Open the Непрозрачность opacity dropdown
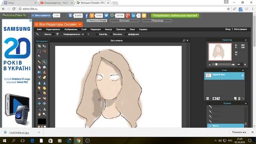 (x=88, y=34)
